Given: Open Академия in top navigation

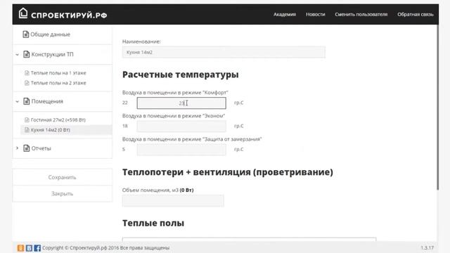Looking at the screenshot, I should (284, 14).
